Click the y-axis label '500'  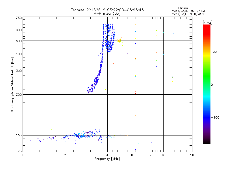19,41
